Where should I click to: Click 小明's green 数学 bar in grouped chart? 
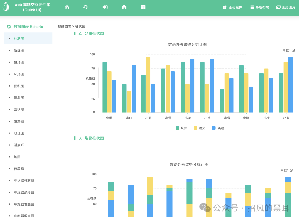pyautogui.click(x=104, y=87)
